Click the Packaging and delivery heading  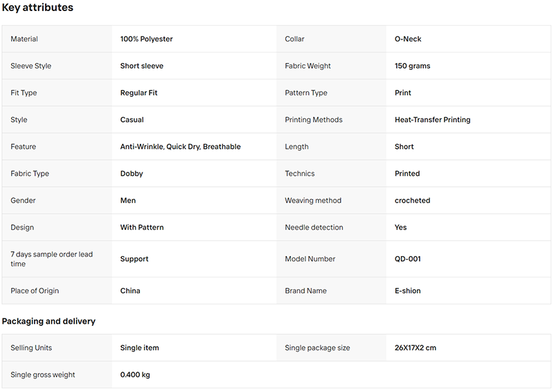[x=48, y=321]
